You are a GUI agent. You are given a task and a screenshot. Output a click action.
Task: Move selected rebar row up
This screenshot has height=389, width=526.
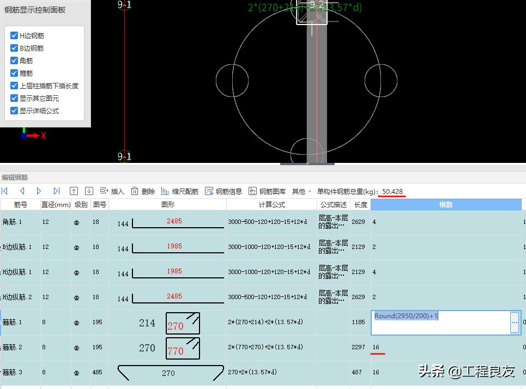[74, 191]
